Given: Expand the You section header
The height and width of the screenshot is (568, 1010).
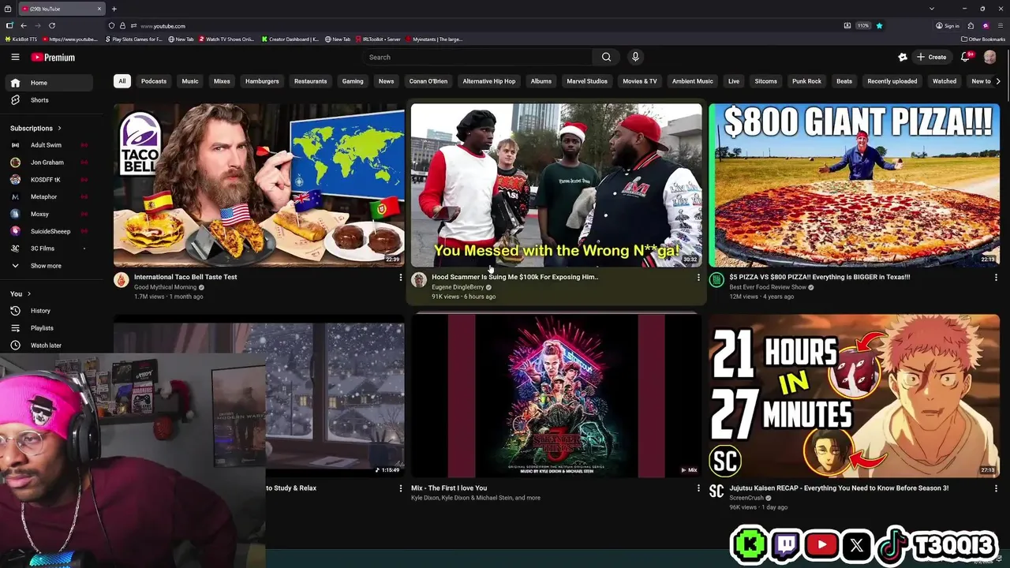Looking at the screenshot, I should pyautogui.click(x=21, y=293).
